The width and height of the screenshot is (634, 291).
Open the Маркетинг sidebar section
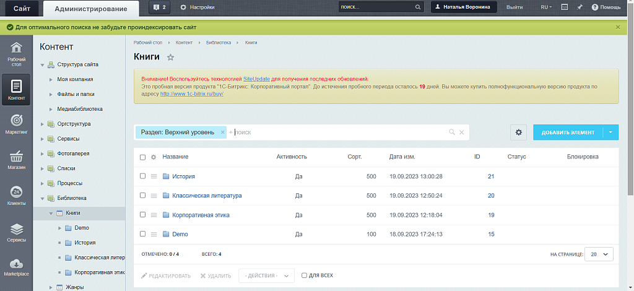[16, 123]
